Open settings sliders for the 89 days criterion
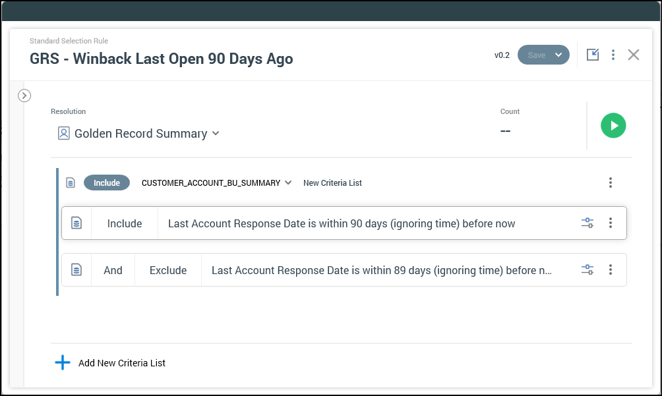 (x=587, y=270)
